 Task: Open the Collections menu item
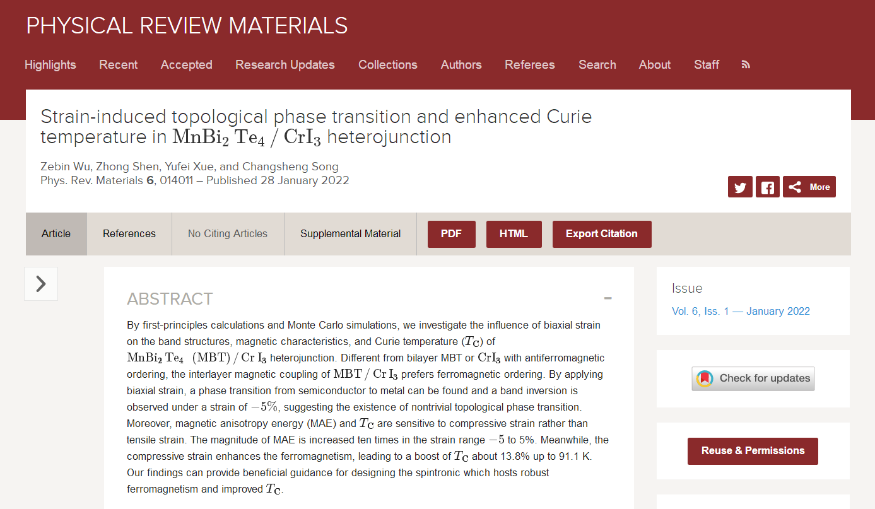pyautogui.click(x=388, y=64)
